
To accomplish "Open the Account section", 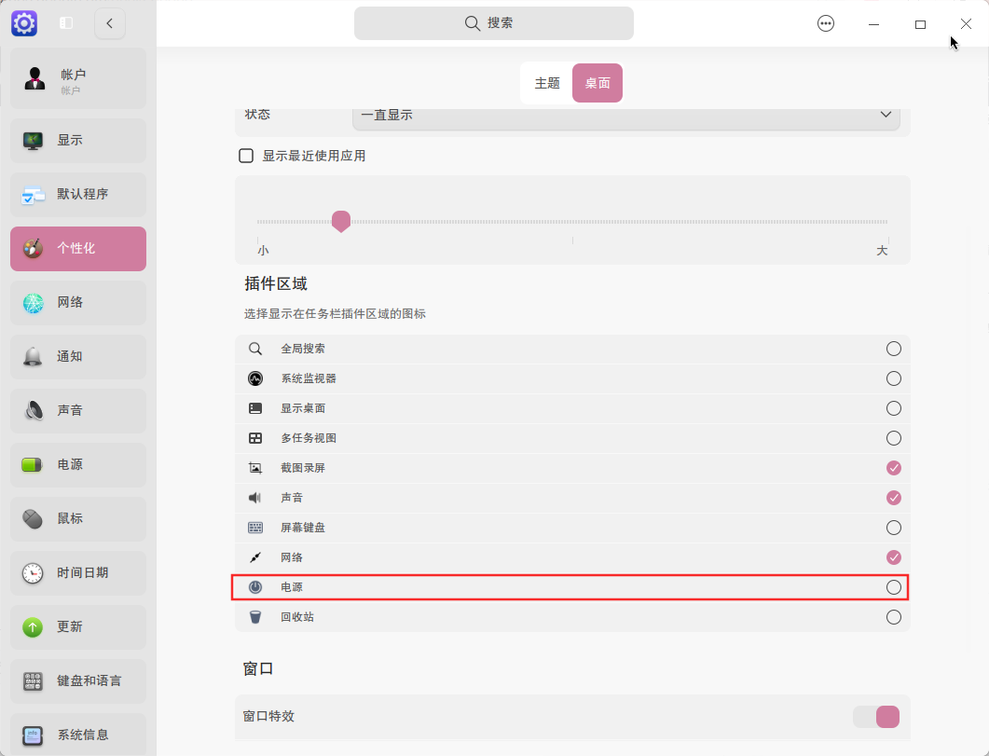I will pyautogui.click(x=78, y=79).
